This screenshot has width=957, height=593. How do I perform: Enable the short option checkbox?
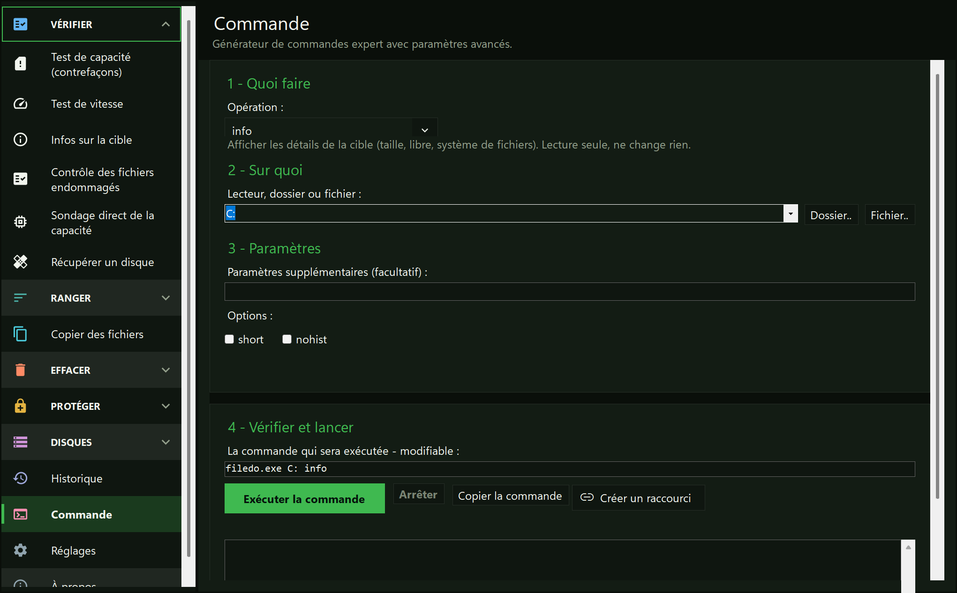pyautogui.click(x=229, y=339)
